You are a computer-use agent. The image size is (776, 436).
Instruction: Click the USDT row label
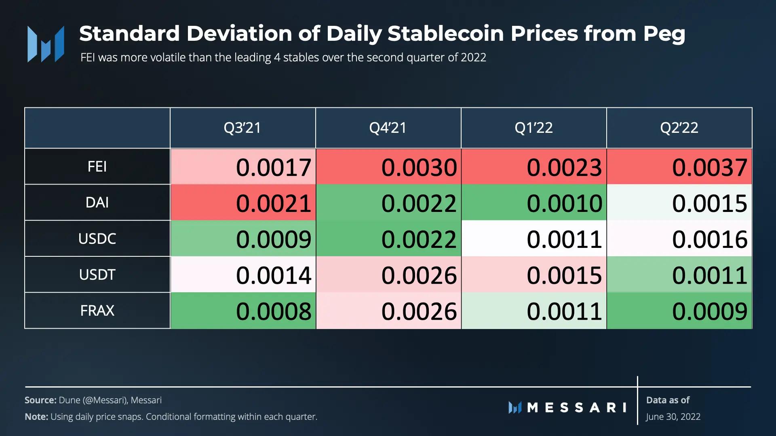click(97, 275)
